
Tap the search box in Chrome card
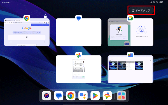[27, 32]
